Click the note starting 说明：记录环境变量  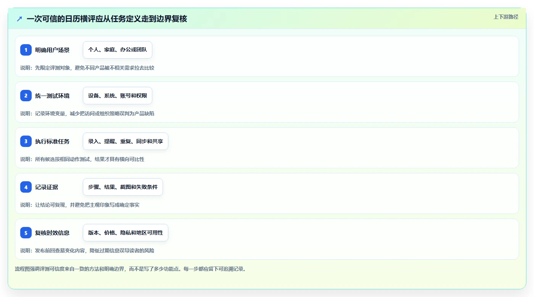[x=87, y=113]
